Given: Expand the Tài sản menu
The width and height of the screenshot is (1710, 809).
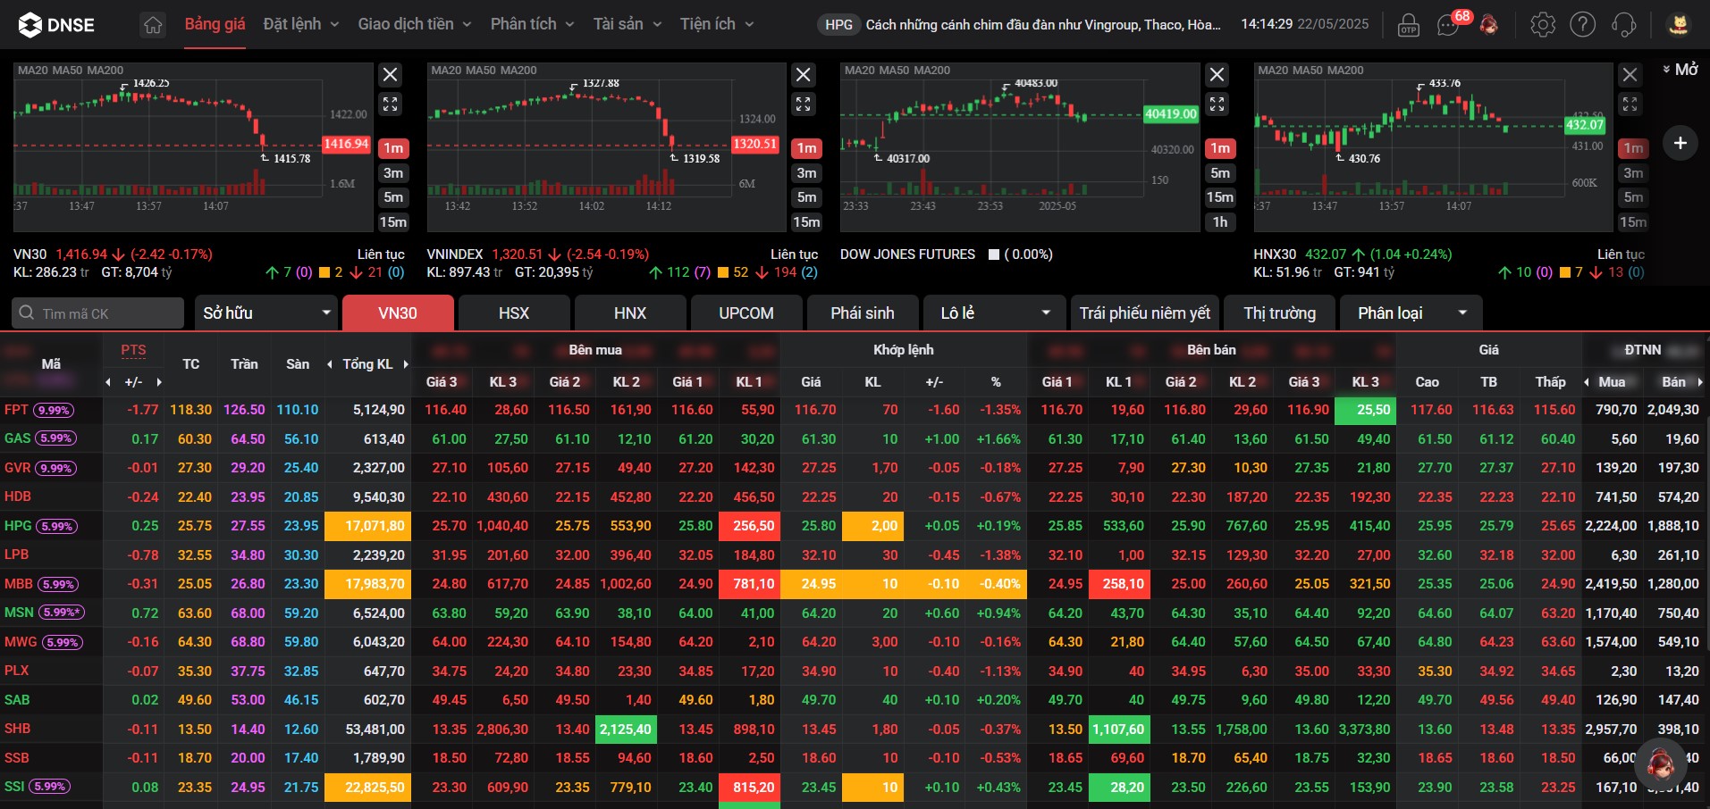Looking at the screenshot, I should point(628,24).
